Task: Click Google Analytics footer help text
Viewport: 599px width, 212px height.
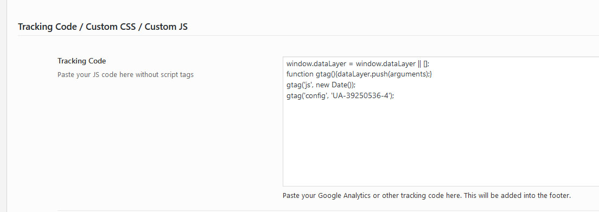Action: tap(426, 196)
